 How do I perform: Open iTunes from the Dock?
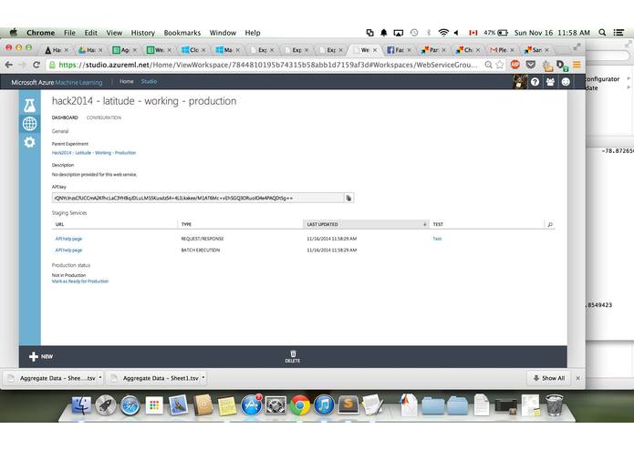click(324, 404)
